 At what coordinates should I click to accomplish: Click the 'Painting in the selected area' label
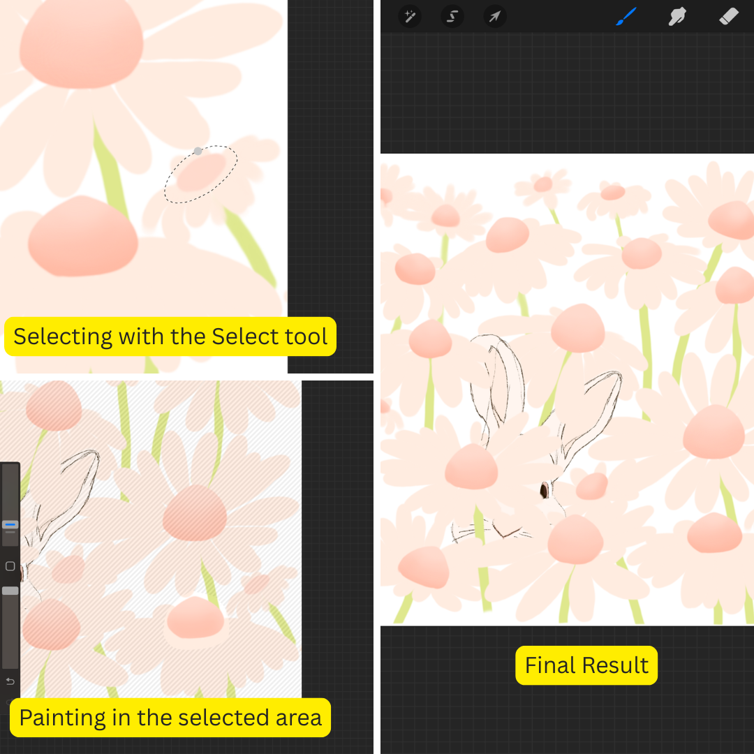(170, 717)
